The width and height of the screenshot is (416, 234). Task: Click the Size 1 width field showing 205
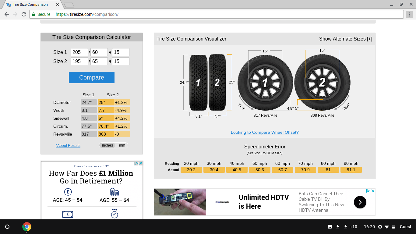(79, 52)
